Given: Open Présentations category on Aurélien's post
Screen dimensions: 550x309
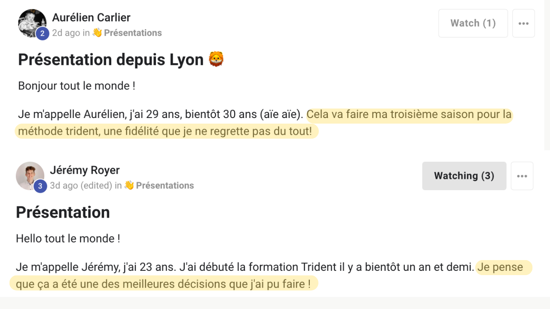Looking at the screenshot, I should coord(133,33).
